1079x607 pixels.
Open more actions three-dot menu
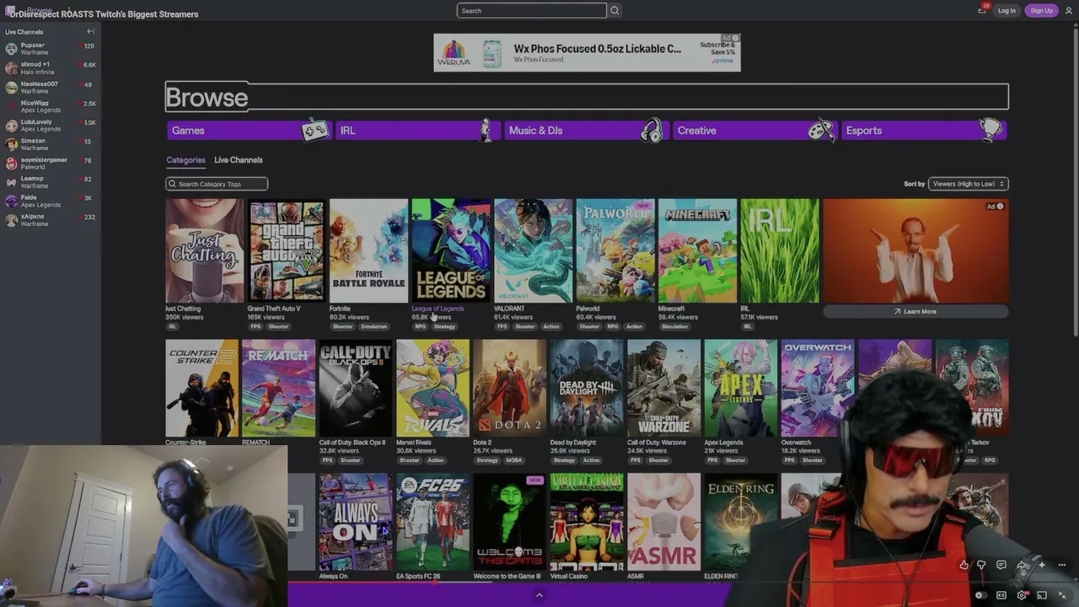[1062, 565]
